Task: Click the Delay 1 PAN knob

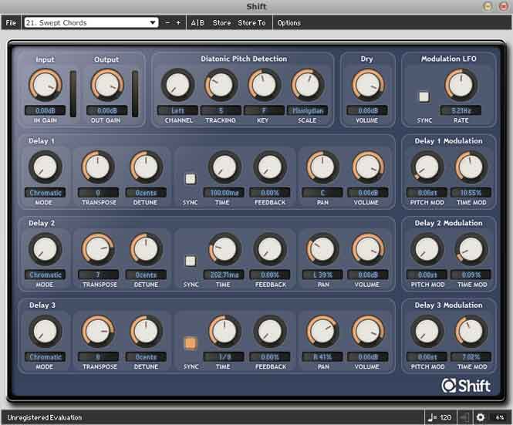Action: [x=322, y=167]
